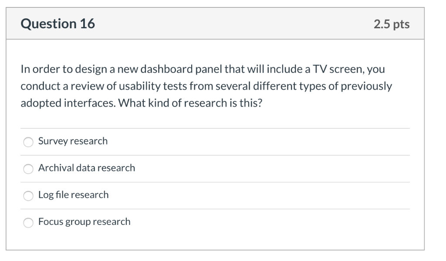Click the words "adopted interfaces" in the question
446x261 pixels.
(68, 103)
